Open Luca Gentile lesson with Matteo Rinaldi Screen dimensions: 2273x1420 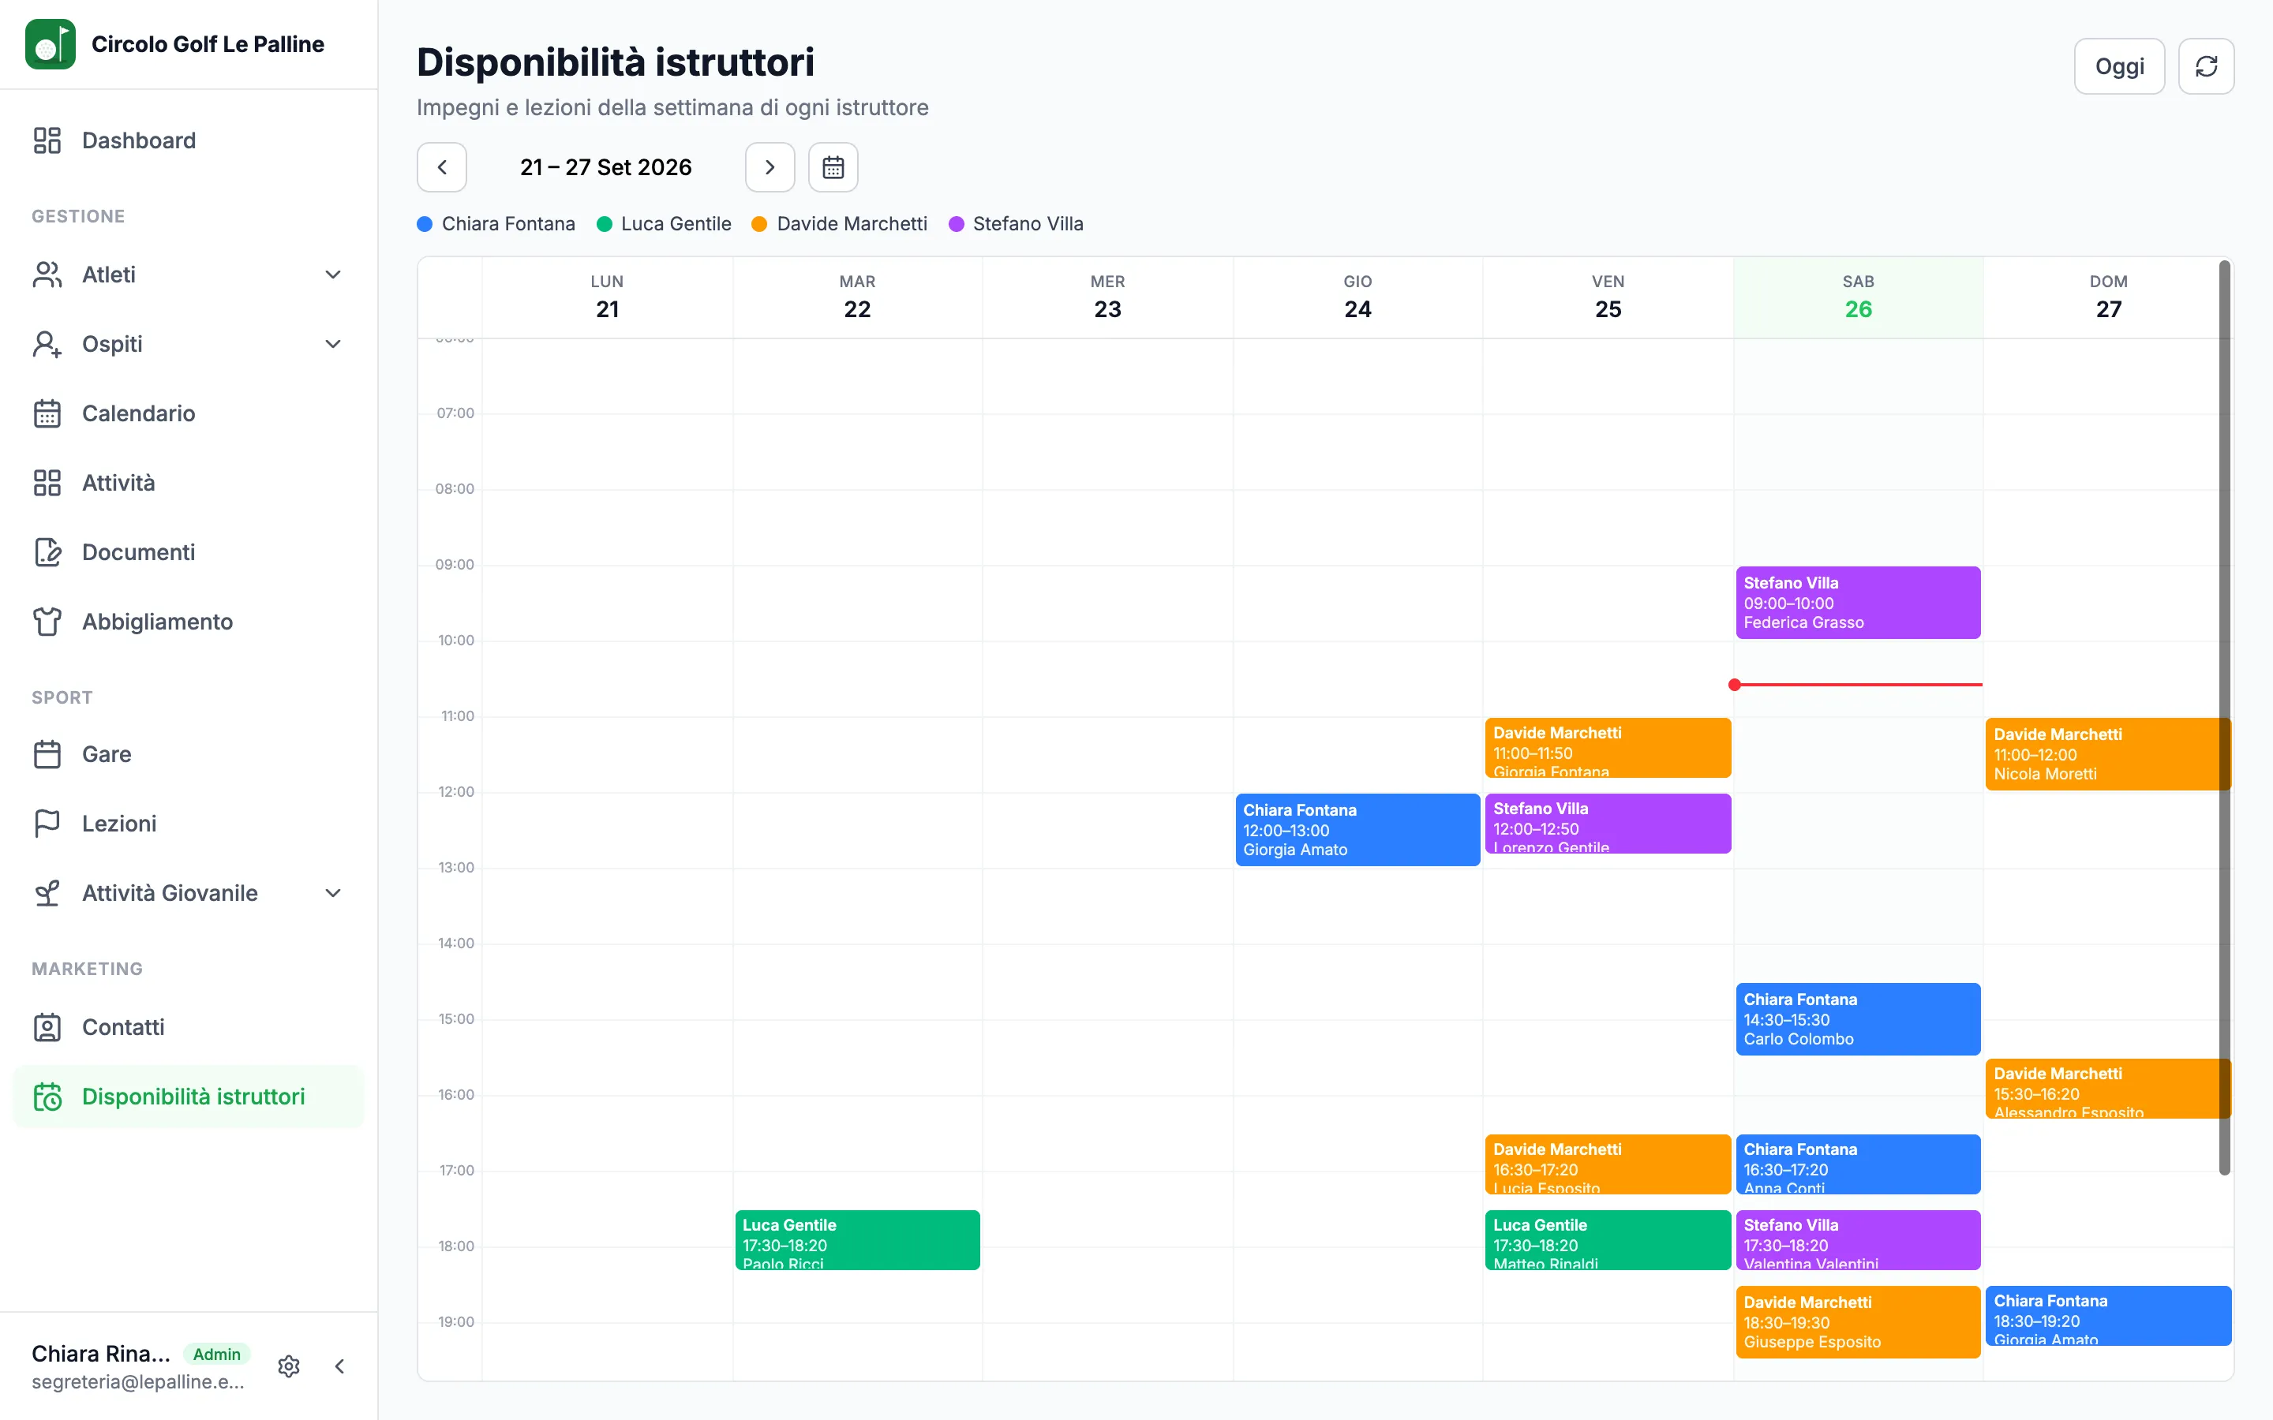tap(1607, 1239)
